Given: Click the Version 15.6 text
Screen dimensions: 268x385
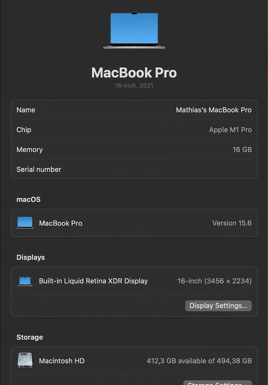Looking at the screenshot, I should [x=232, y=223].
